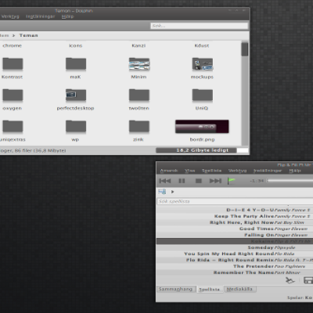Select the perfectdesktop folder icon
The width and height of the screenshot is (313, 313).
tap(76, 95)
